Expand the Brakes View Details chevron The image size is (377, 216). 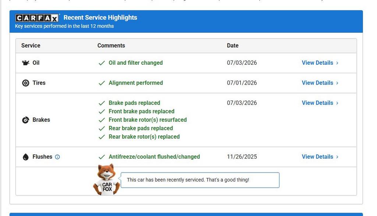337,103
